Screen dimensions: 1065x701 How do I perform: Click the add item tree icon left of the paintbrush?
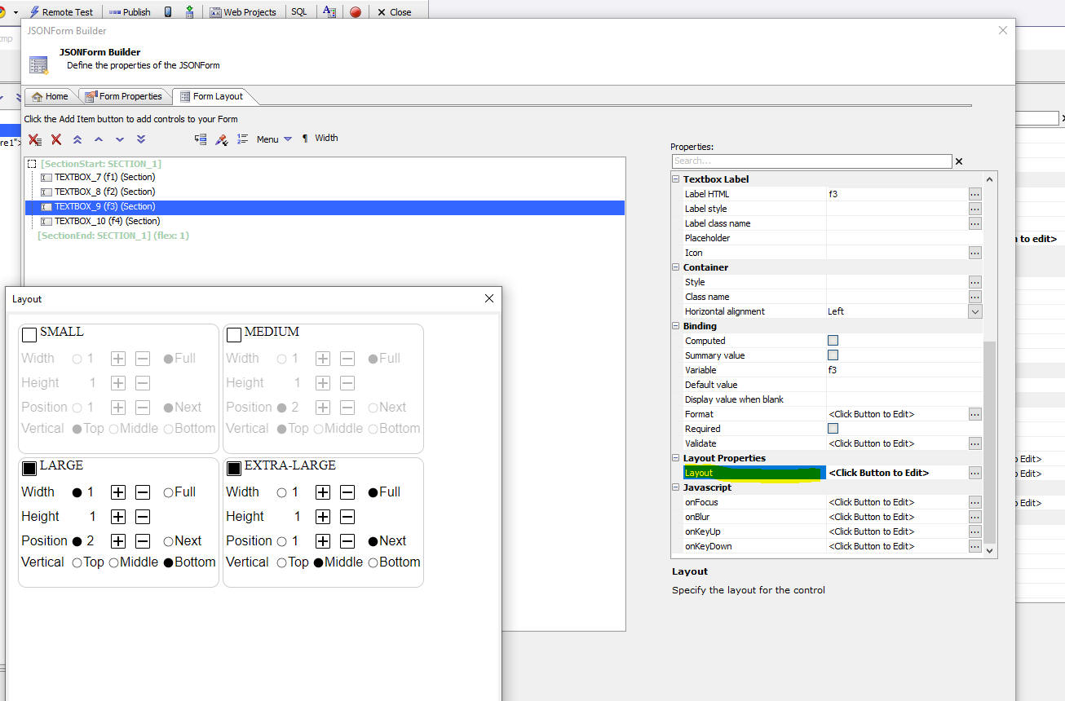pyautogui.click(x=201, y=139)
